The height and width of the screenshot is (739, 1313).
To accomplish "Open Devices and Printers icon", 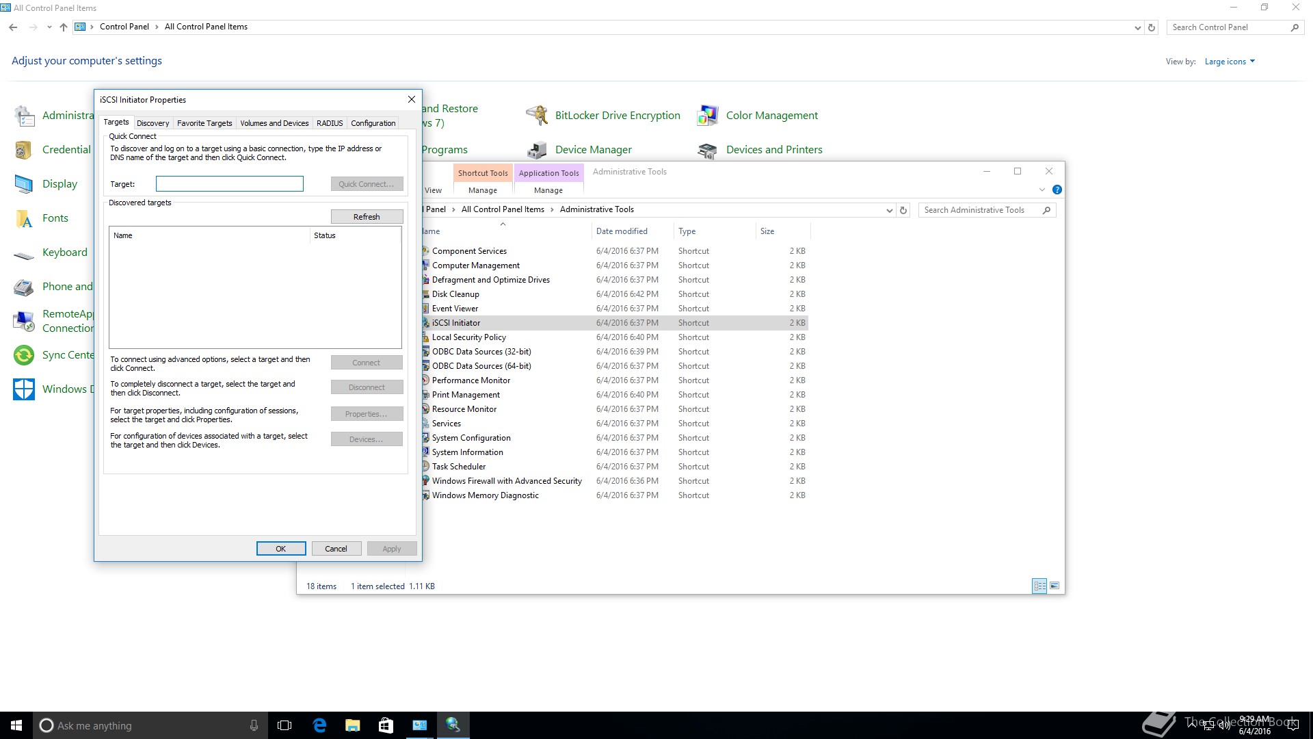I will [x=708, y=150].
